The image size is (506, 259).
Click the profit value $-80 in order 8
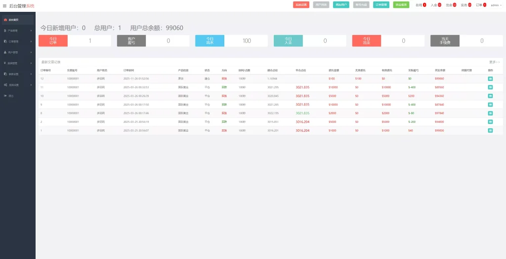pyautogui.click(x=411, y=113)
